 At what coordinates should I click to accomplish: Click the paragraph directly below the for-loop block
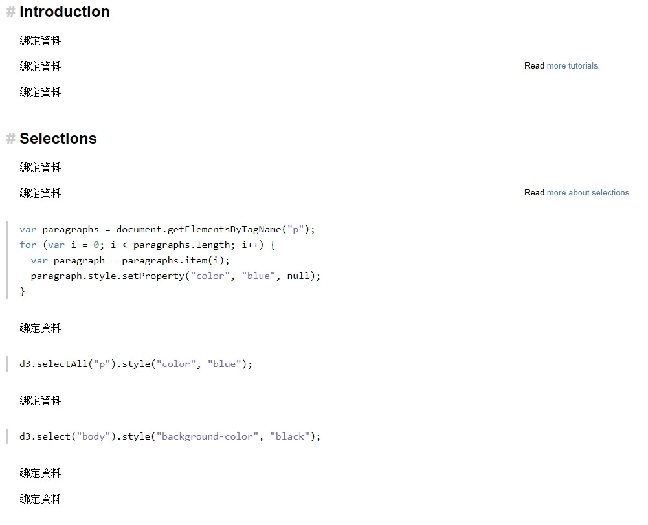pos(40,328)
